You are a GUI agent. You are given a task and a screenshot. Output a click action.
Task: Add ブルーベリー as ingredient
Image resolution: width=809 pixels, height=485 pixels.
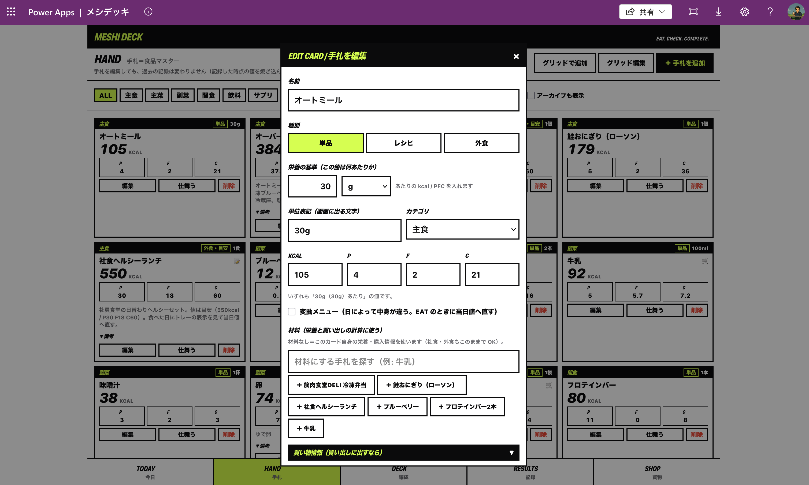(x=397, y=406)
